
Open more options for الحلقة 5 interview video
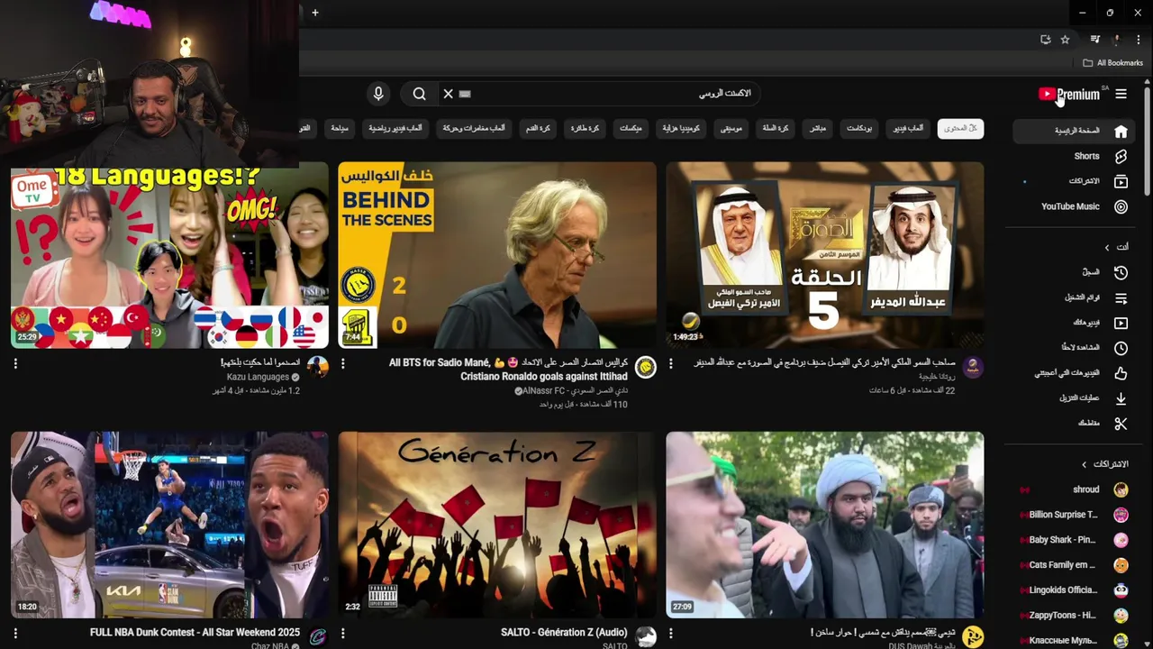(670, 363)
